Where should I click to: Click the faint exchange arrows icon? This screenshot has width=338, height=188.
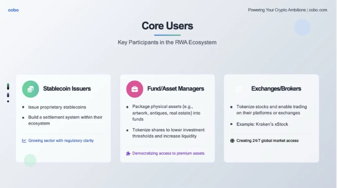click(239, 89)
